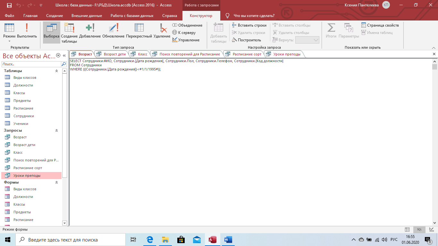Viewport: 438px width, 246px height.
Task: Select the Конструктор ribbon tab
Action: pyautogui.click(x=201, y=16)
